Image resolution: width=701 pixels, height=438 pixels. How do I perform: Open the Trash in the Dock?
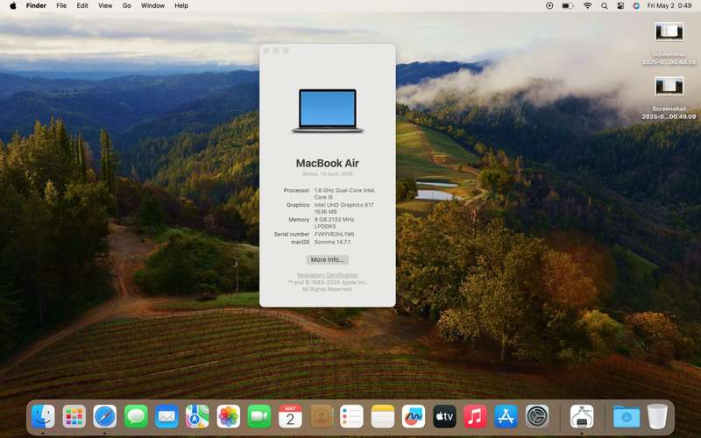[x=657, y=417]
